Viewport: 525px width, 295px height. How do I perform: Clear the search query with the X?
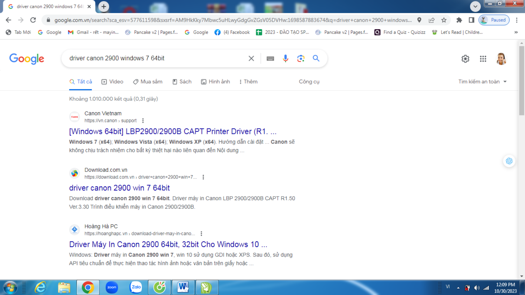click(251, 58)
